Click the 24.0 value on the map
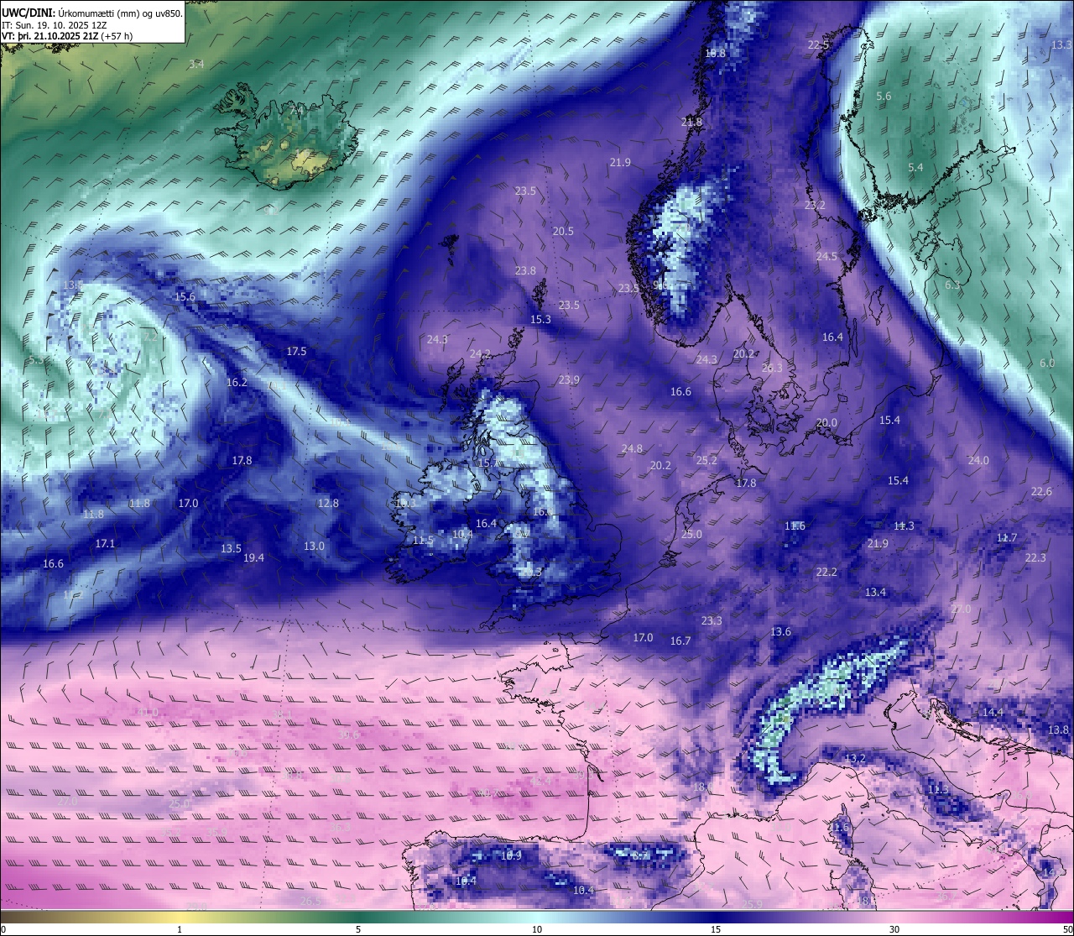The image size is (1074, 936). [978, 460]
